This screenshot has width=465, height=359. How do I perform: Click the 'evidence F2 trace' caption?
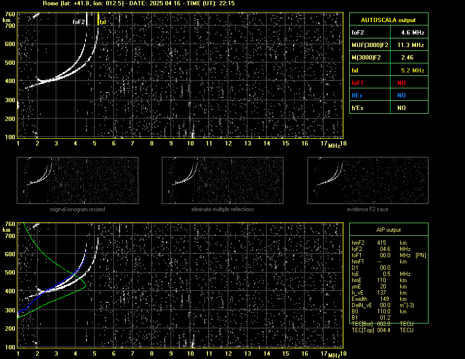[367, 209]
